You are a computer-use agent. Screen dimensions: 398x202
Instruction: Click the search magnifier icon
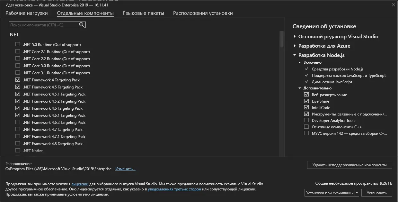(x=82, y=25)
